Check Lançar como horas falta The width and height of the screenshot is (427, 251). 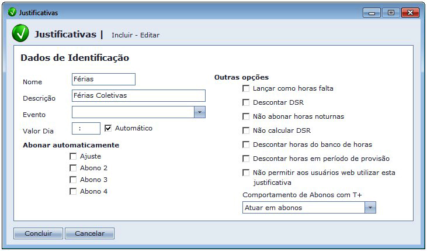click(246, 88)
